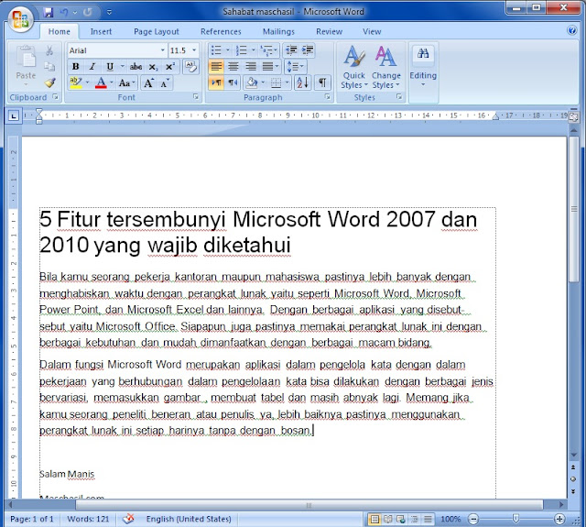The width and height of the screenshot is (586, 527).
Task: Open Select Browse Object button
Action: tap(573, 479)
